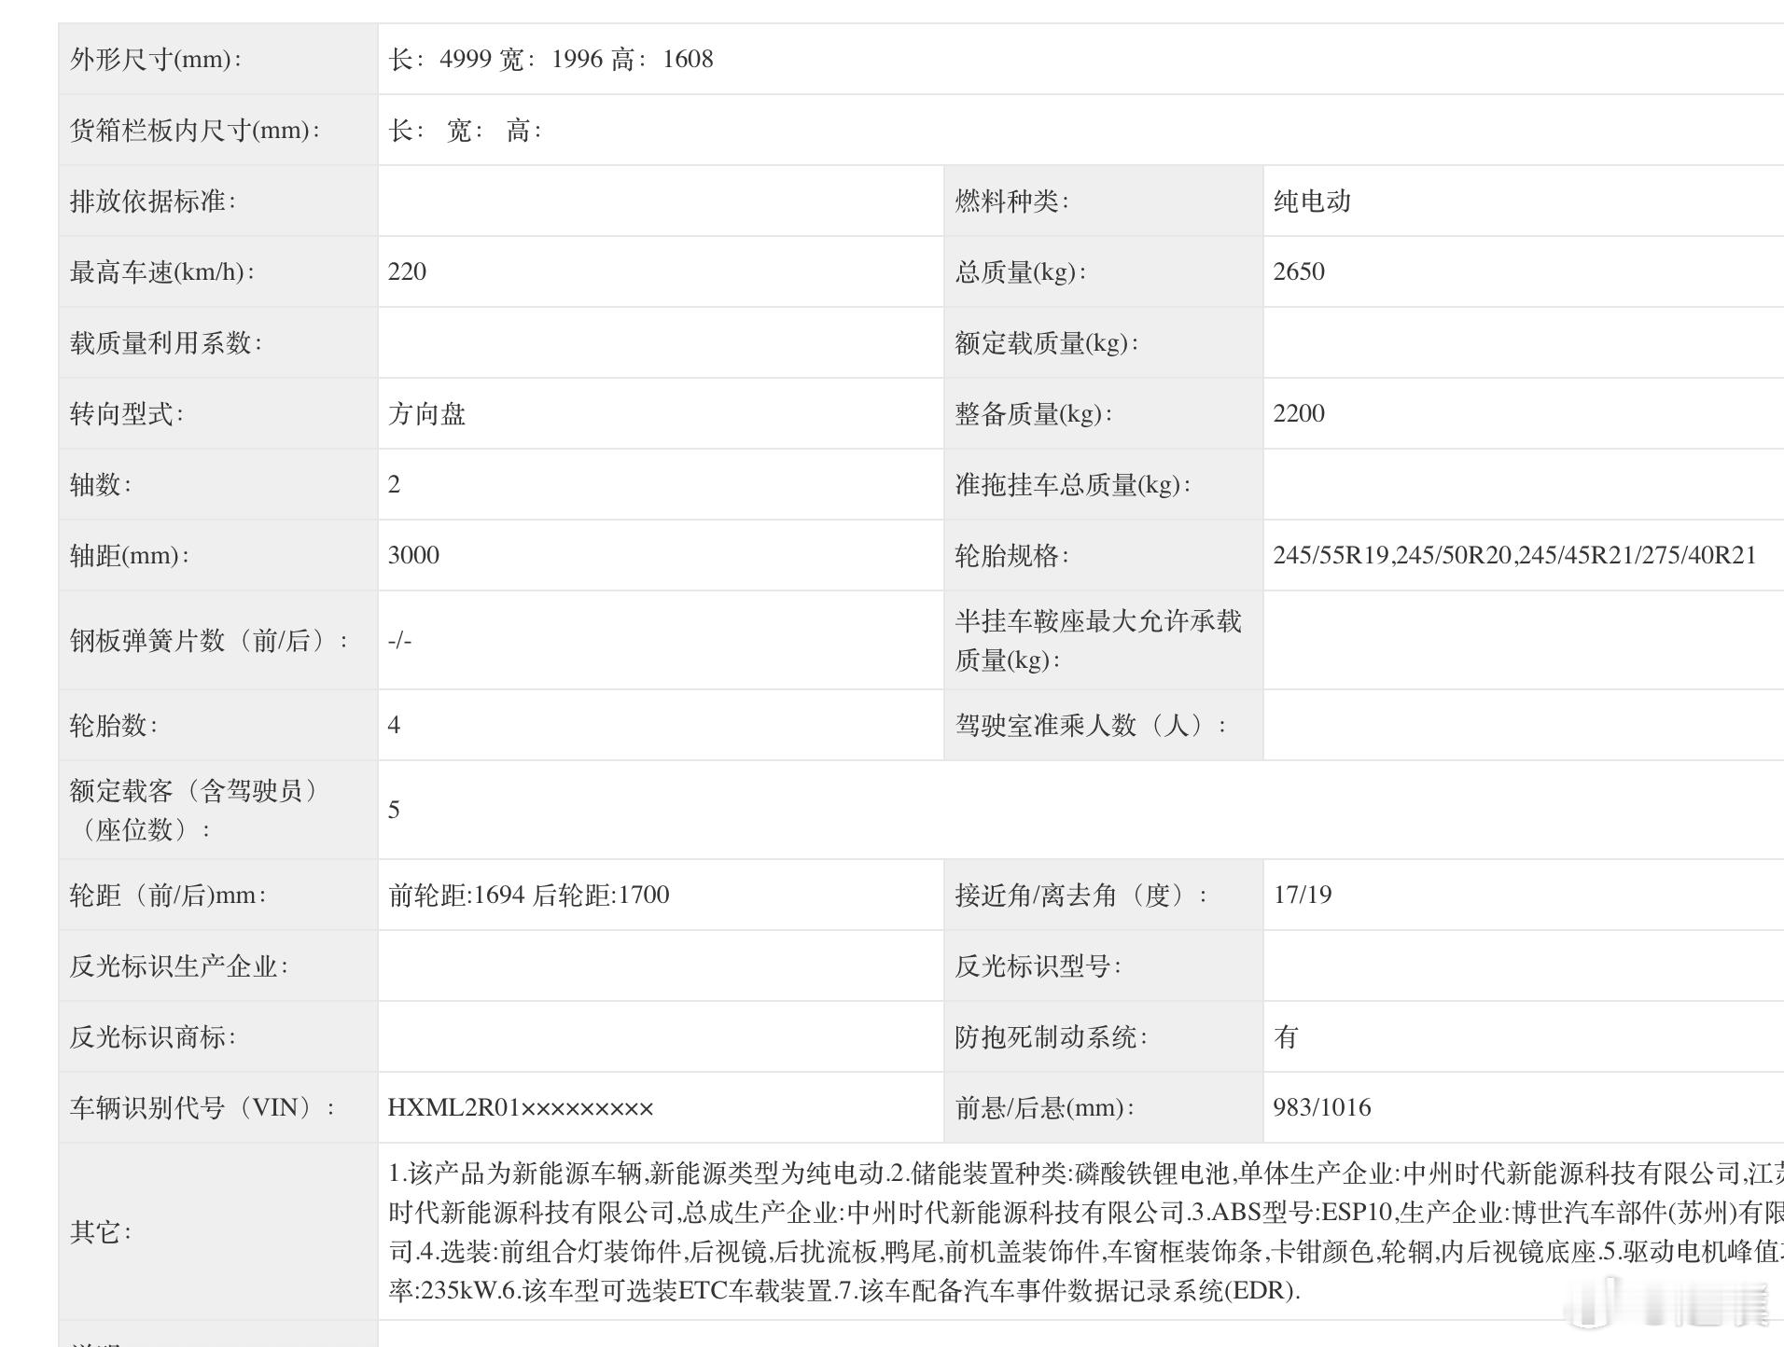The width and height of the screenshot is (1784, 1347).
Task: Click the 转向型式 label
Action: pos(127,413)
